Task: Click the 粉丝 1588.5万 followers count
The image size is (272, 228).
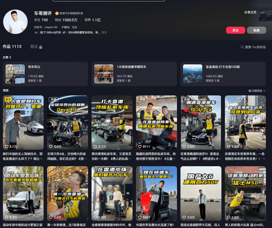Action: [66, 20]
